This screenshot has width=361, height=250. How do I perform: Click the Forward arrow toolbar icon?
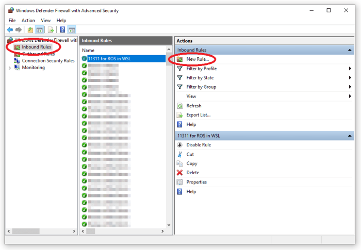coord(19,30)
